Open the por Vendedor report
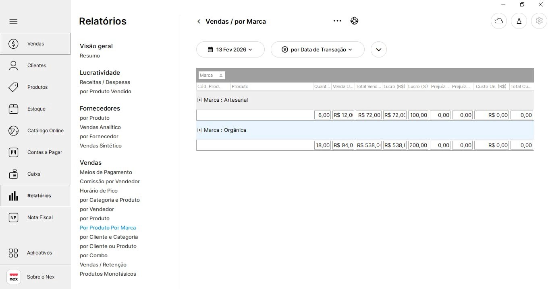Image resolution: width=550 pixels, height=289 pixels. (x=97, y=209)
